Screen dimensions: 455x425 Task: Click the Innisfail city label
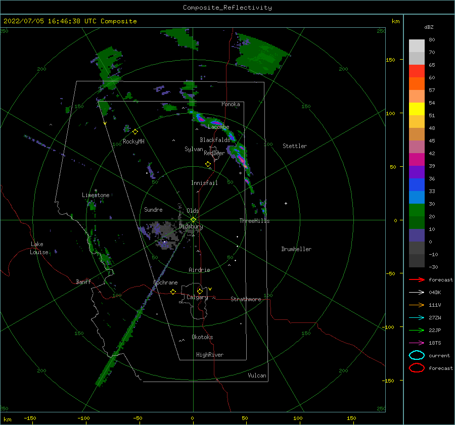(204, 183)
